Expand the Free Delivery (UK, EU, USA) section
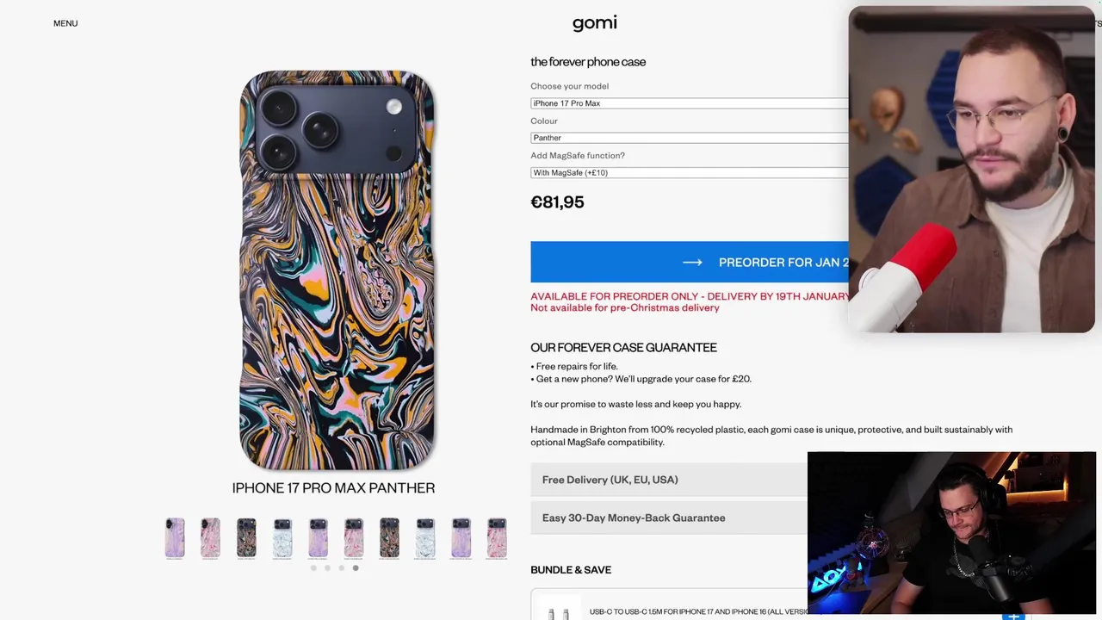This screenshot has width=1102, height=620. click(x=669, y=480)
